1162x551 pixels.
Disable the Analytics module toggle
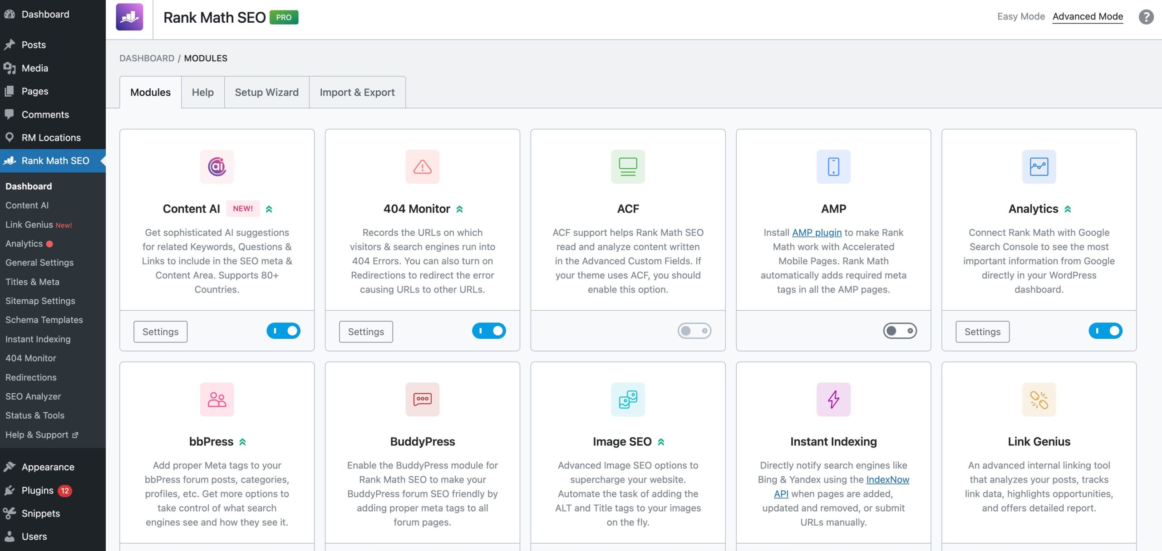tap(1106, 331)
